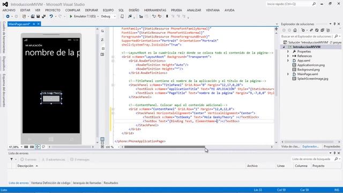Collapse the IntroduccionMVVM project node

pos(284,47)
